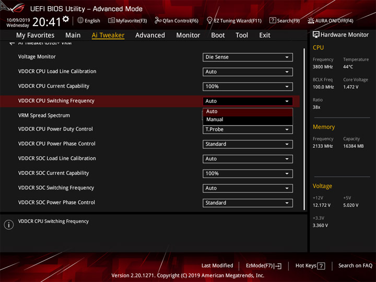The image size is (376, 282).
Task: Click Search on FAQ link
Action: point(356,266)
